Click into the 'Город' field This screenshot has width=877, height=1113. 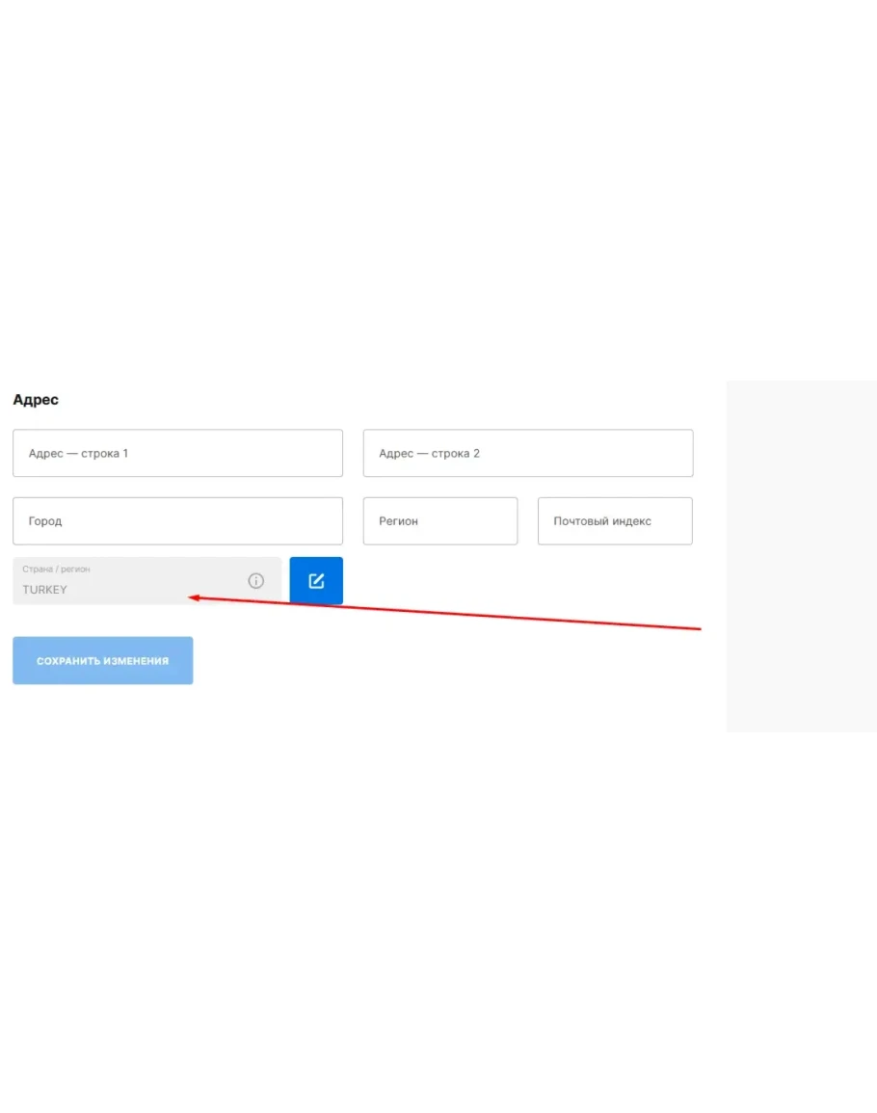pos(177,521)
